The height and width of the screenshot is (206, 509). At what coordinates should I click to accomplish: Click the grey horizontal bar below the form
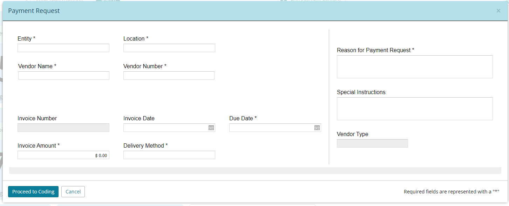pyautogui.click(x=255, y=171)
